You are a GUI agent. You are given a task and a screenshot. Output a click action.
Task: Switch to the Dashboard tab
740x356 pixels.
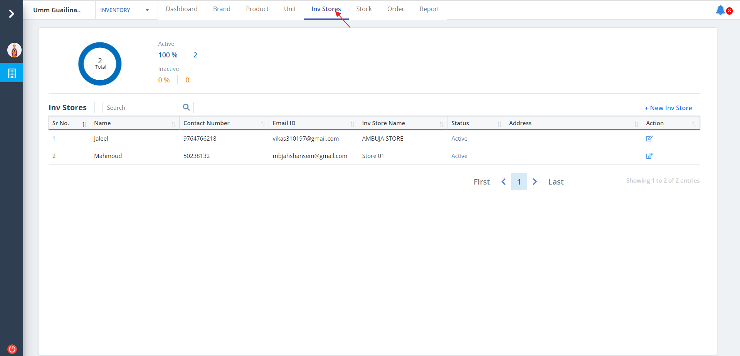click(x=182, y=9)
